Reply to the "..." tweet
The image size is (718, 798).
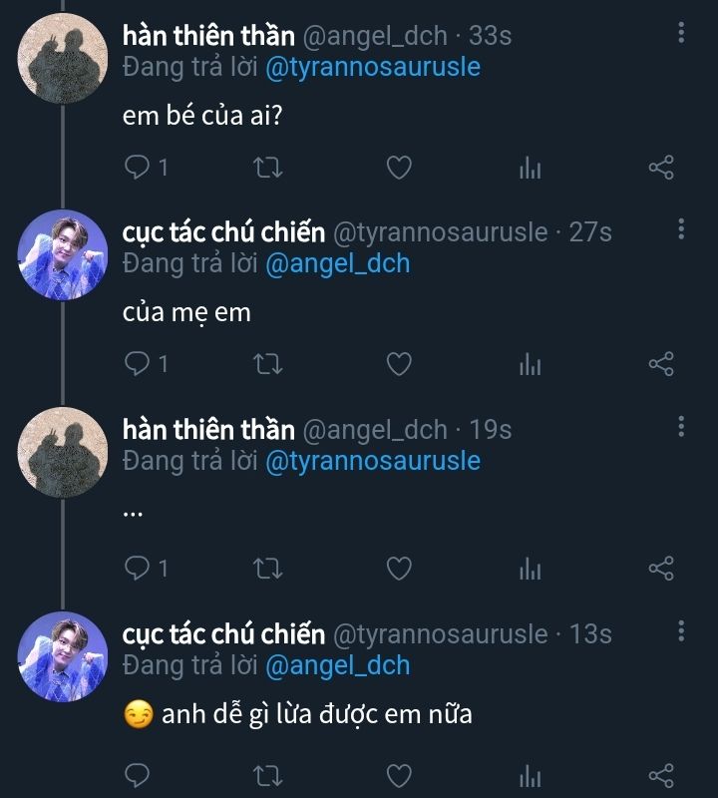point(137,569)
